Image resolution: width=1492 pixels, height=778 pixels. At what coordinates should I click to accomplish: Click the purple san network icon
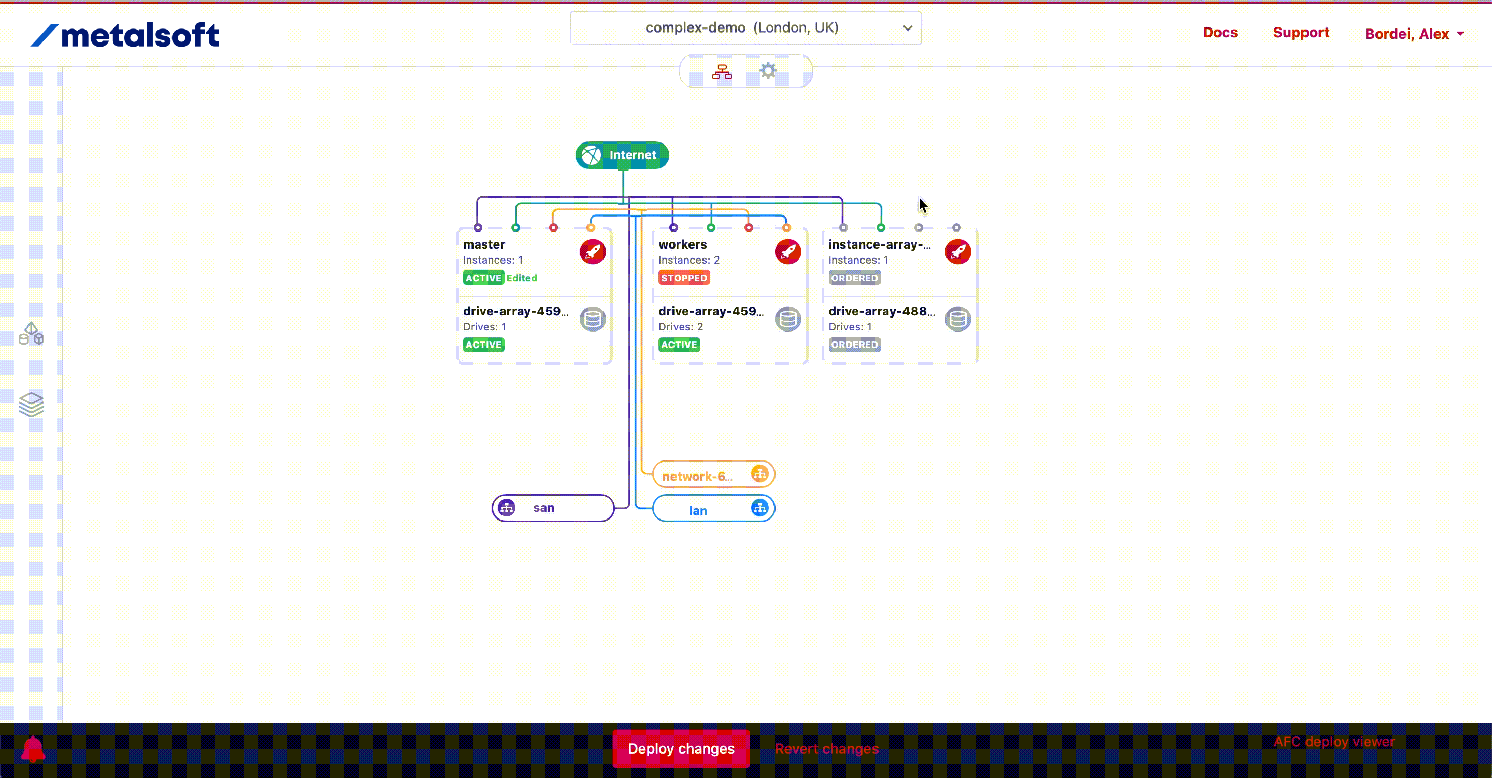[507, 508]
